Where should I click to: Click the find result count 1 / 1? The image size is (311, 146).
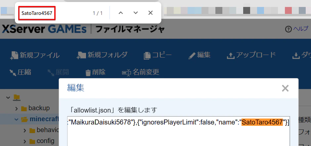[x=98, y=13]
